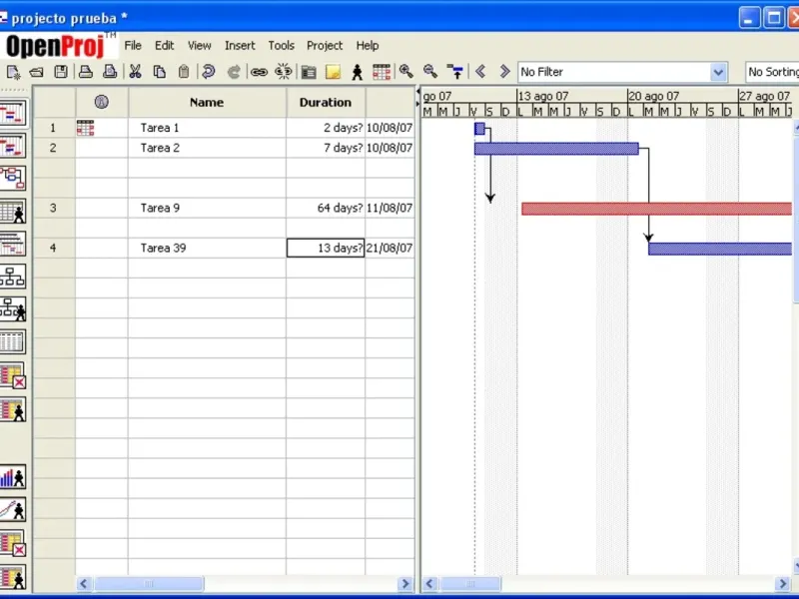
Task: Click the Print icon in the toolbar
Action: [86, 72]
